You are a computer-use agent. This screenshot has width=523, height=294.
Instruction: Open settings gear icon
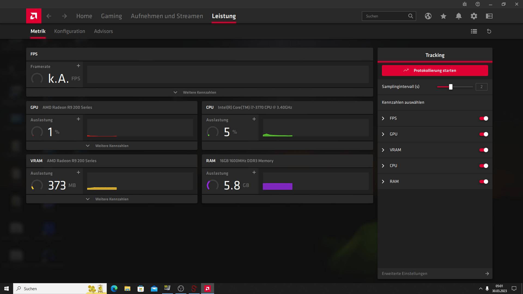474,16
